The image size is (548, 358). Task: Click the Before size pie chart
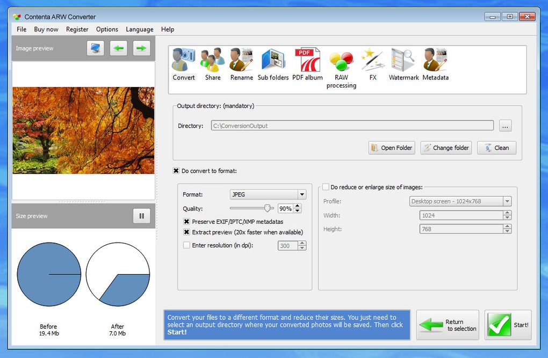tap(49, 274)
